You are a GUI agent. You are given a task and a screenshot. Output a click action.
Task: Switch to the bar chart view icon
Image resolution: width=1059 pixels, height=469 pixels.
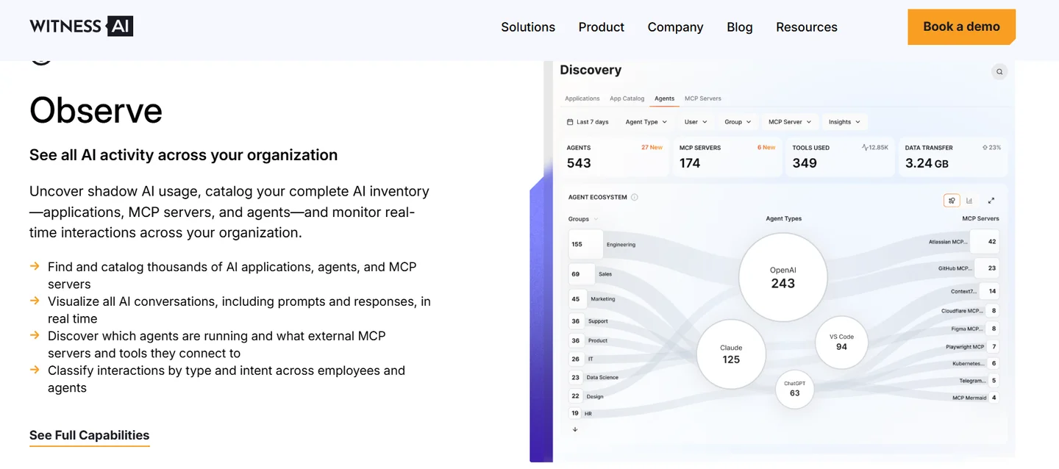click(969, 200)
